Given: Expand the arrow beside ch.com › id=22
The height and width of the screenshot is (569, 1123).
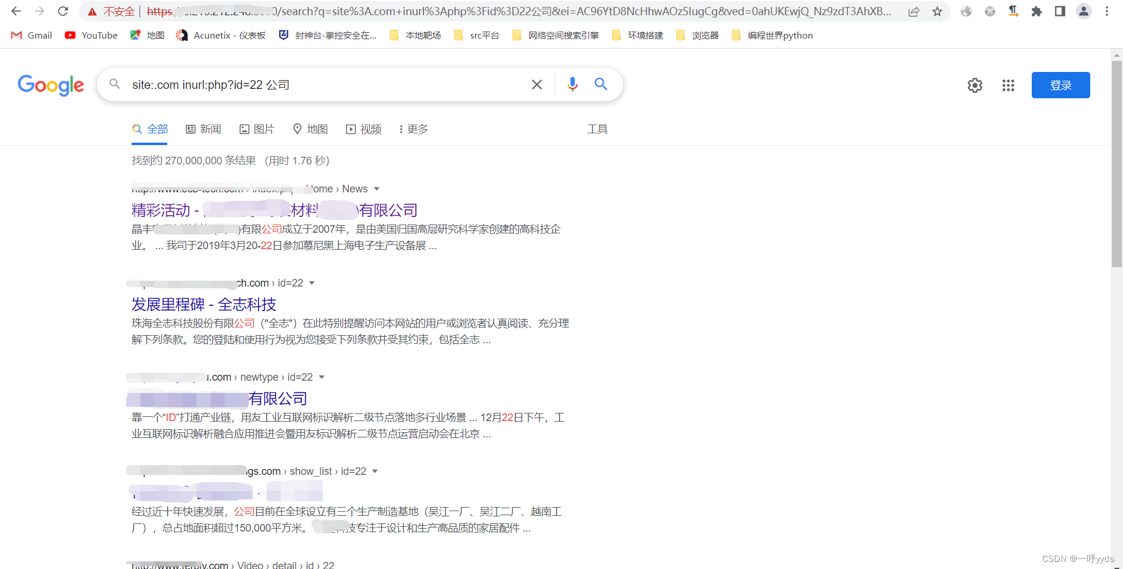Looking at the screenshot, I should [x=312, y=283].
